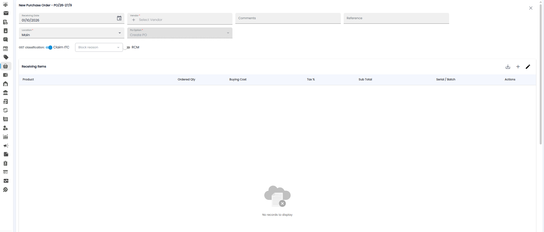Open the sync transfer arrows sidebar icon

coord(5,110)
